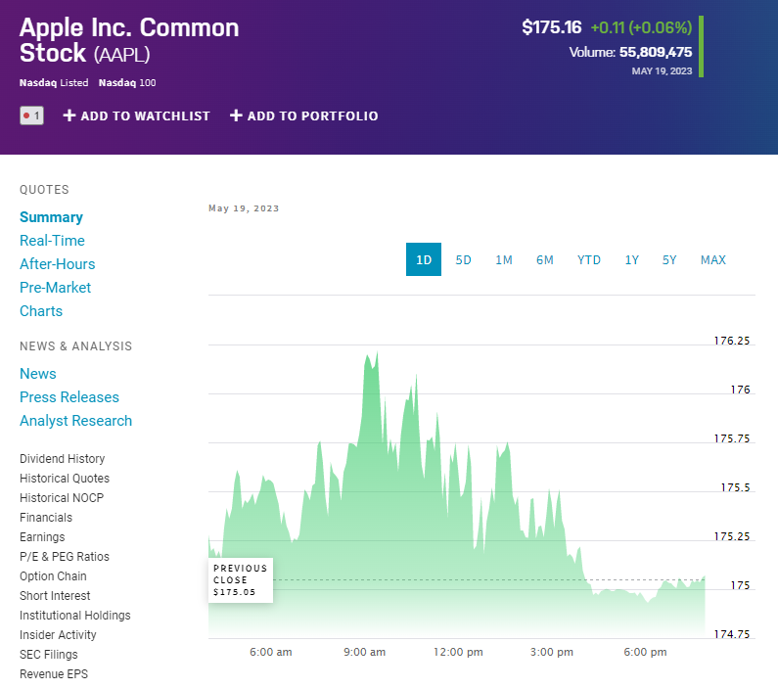Switch chart to 1M range
Image resolution: width=778 pixels, height=689 pixels.
(x=504, y=259)
